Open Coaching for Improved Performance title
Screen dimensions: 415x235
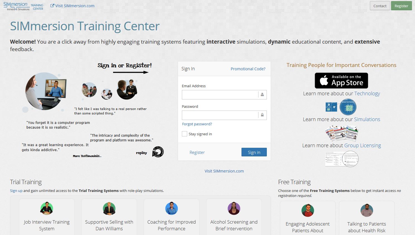click(172, 225)
